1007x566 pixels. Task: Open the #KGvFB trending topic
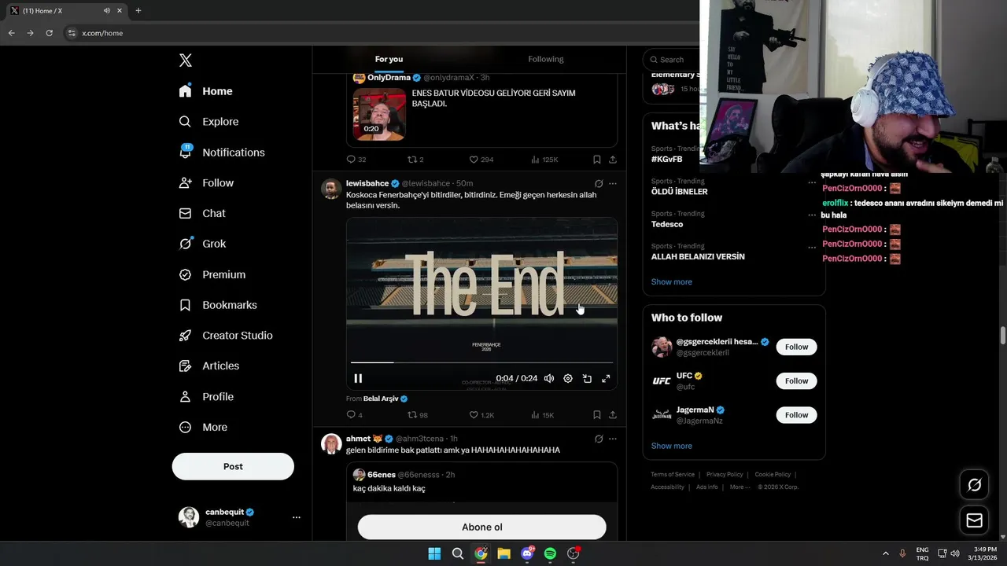pyautogui.click(x=667, y=159)
